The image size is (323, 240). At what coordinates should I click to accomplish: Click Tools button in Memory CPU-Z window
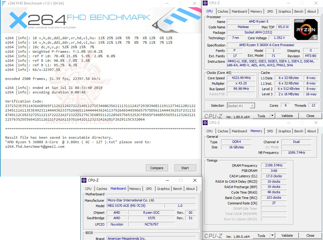(x=261, y=235)
